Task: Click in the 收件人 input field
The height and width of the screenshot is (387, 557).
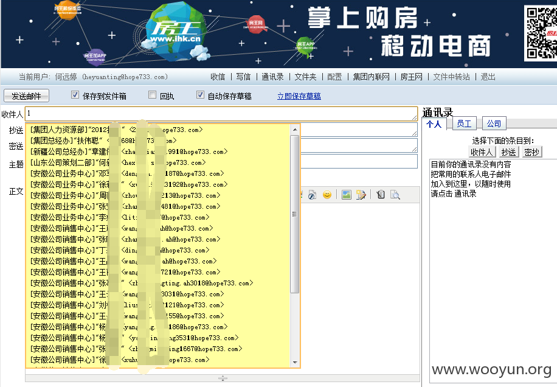Action: pyautogui.click(x=221, y=114)
